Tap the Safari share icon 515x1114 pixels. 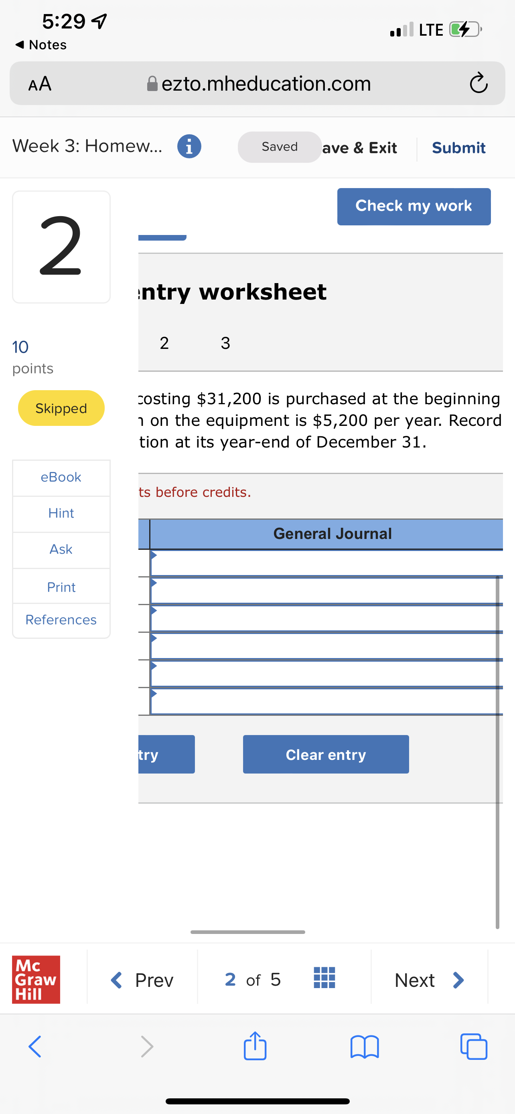[x=255, y=1046]
